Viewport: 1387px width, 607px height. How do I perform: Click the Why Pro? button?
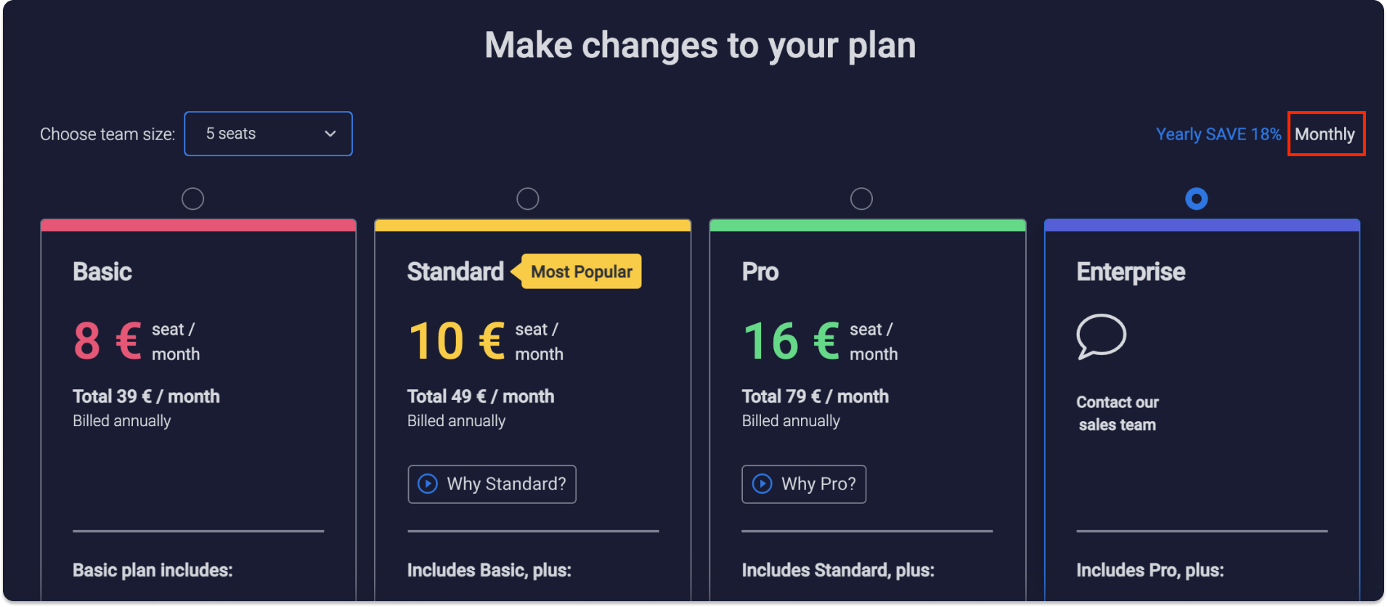tap(804, 484)
